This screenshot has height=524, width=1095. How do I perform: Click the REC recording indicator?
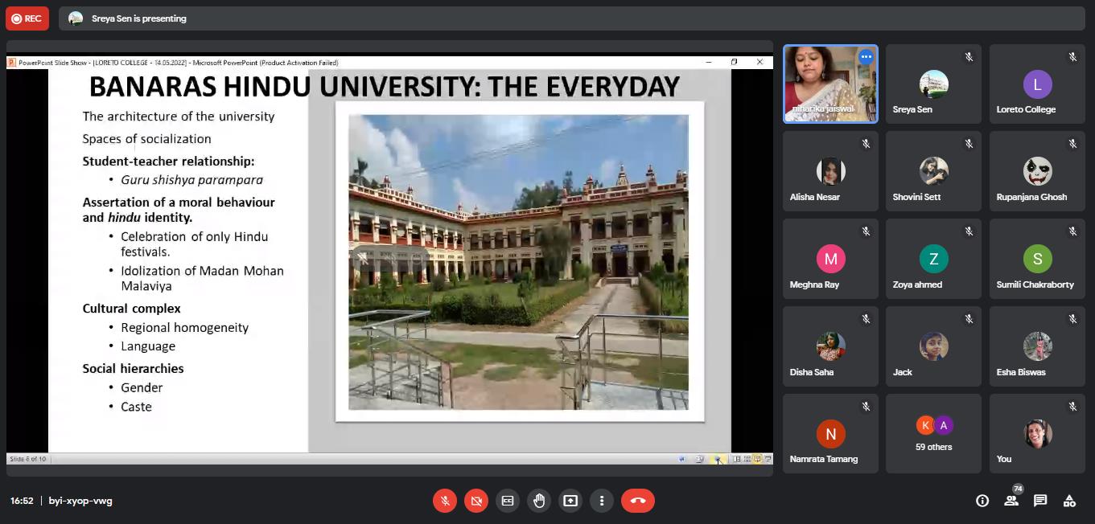tap(27, 18)
